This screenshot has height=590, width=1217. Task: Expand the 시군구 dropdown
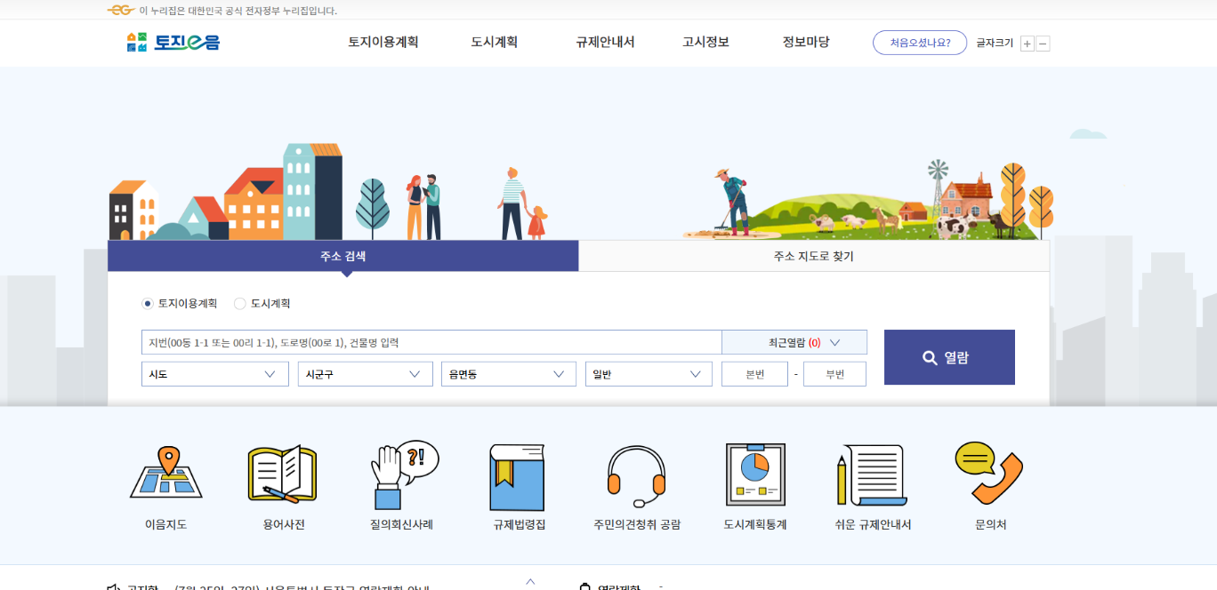[x=365, y=374]
